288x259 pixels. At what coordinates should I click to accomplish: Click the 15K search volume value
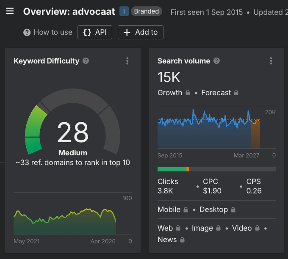[x=169, y=77]
